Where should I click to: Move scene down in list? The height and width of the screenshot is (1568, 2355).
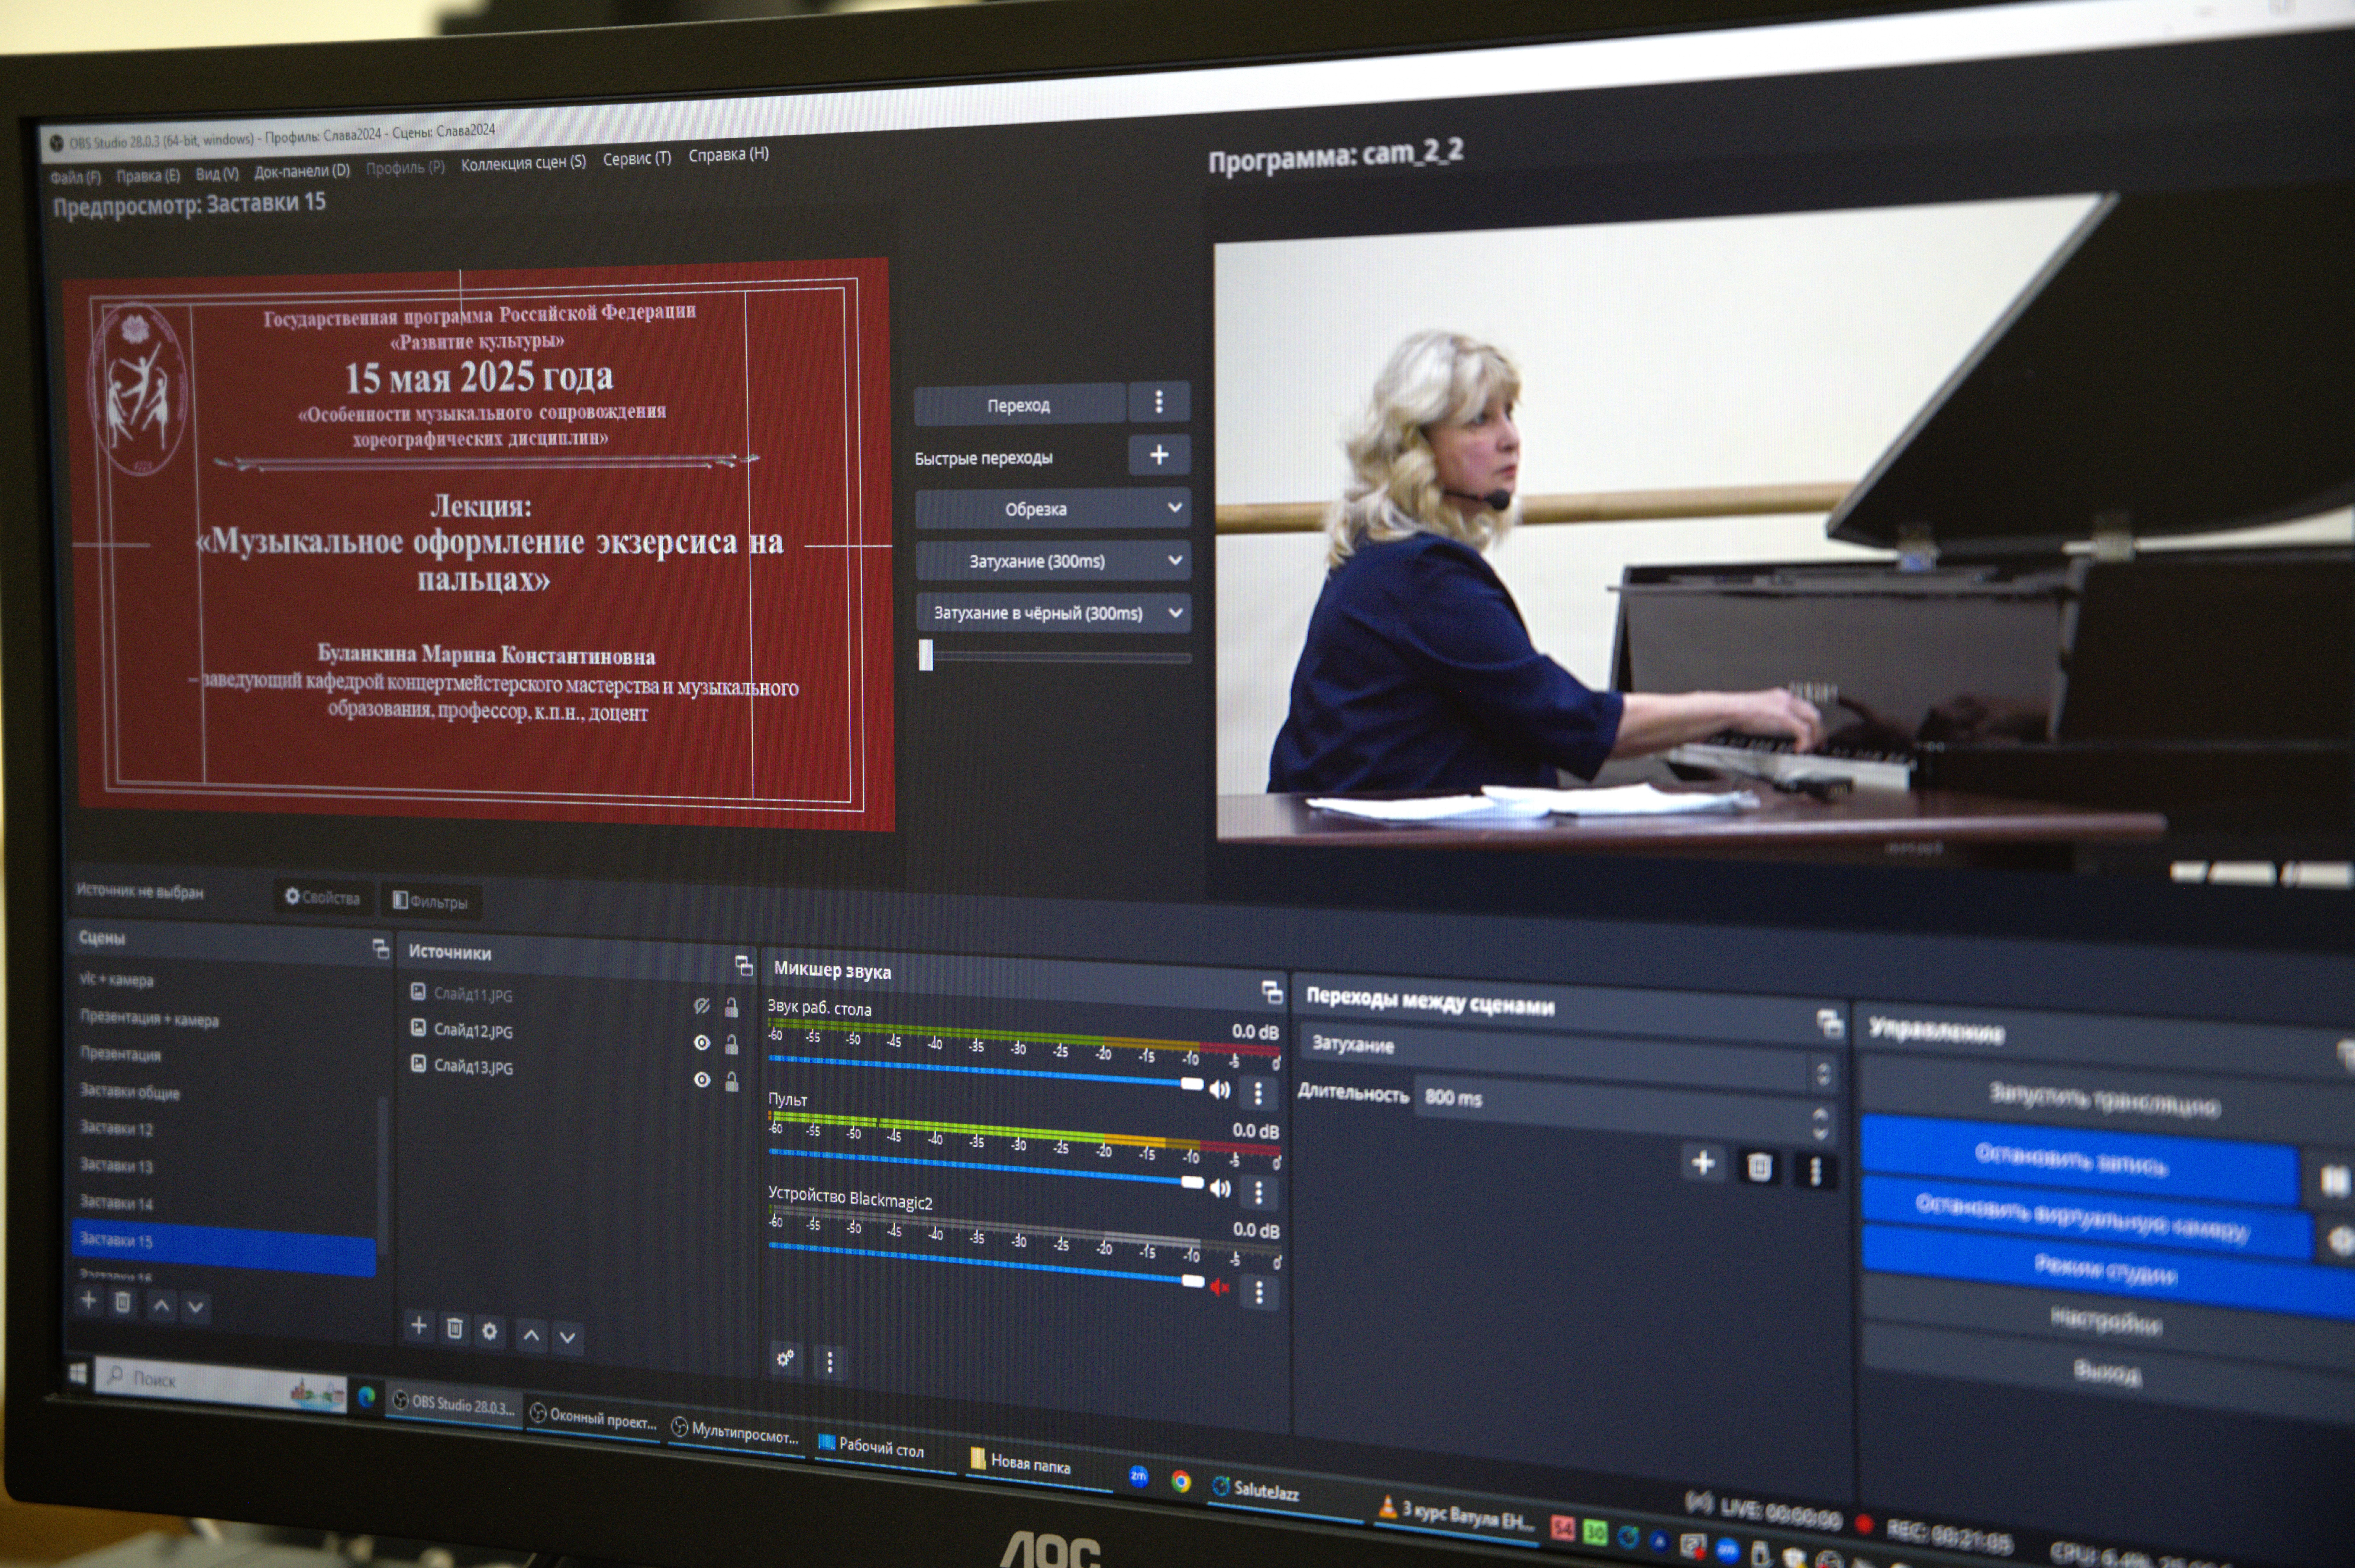click(x=196, y=1307)
